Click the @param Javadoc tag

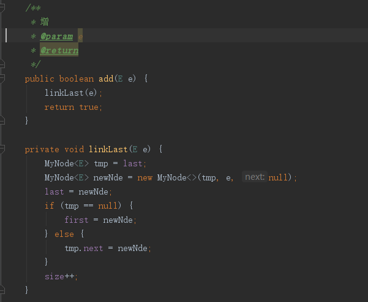click(56, 36)
